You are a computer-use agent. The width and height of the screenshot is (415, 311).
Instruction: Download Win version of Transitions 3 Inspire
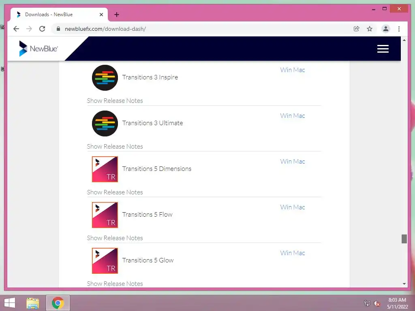pos(286,70)
